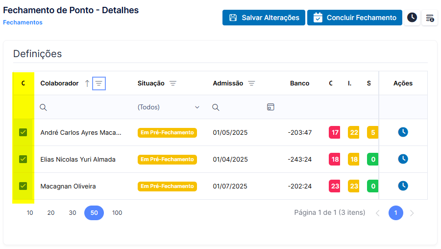The height and width of the screenshot is (249, 441).
Task: Click the clock icon button in header
Action: point(412,18)
